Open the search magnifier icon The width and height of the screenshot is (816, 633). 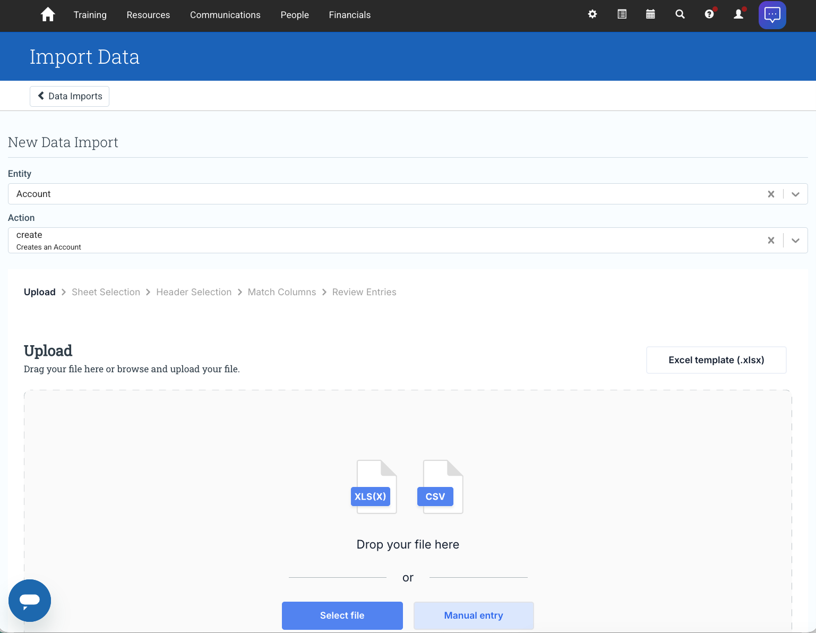point(680,14)
